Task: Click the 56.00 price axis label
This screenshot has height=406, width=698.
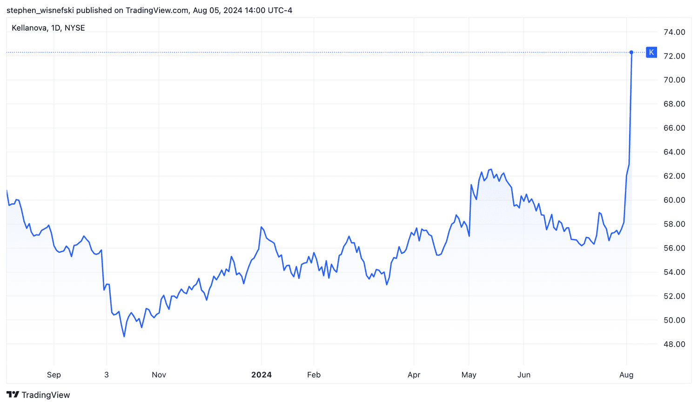Action: click(674, 248)
